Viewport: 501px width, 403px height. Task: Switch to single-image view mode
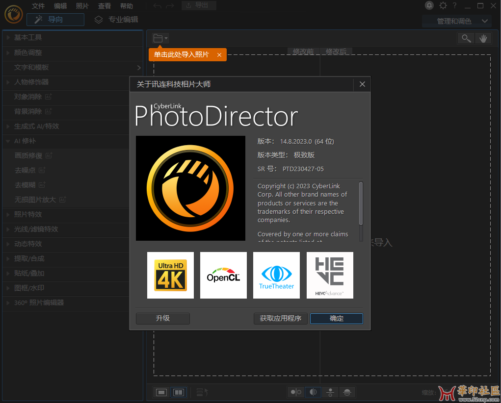(161, 392)
